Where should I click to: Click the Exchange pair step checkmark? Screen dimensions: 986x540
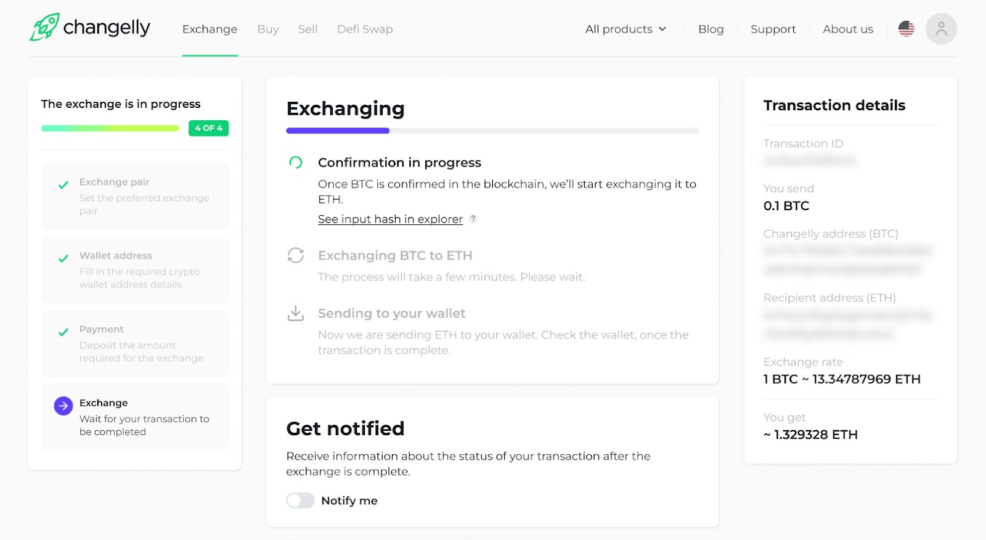click(x=63, y=185)
